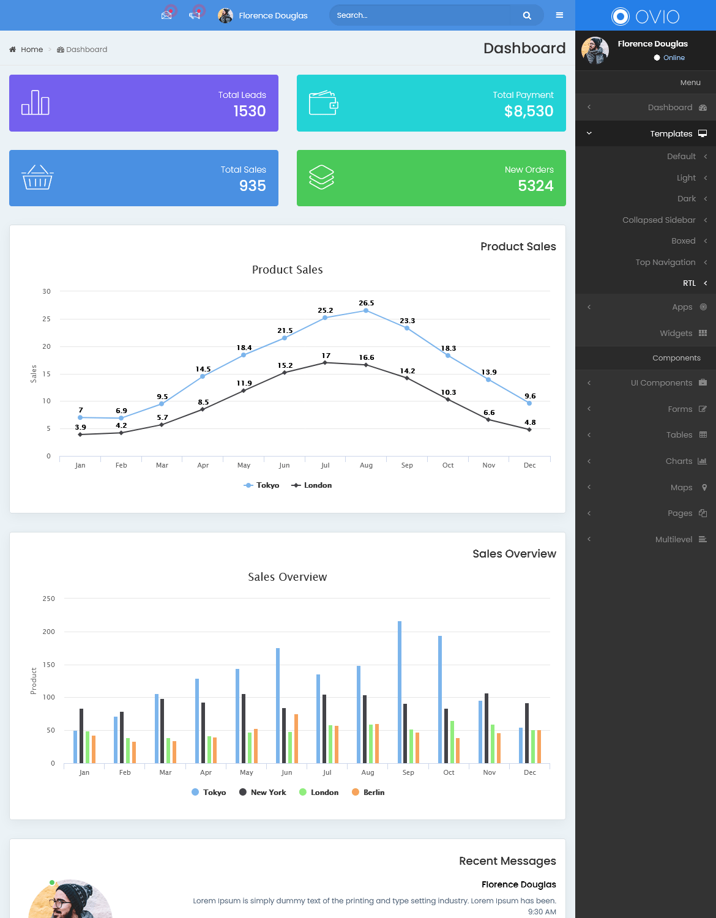Expand the Maps menu chevron

tap(589, 487)
